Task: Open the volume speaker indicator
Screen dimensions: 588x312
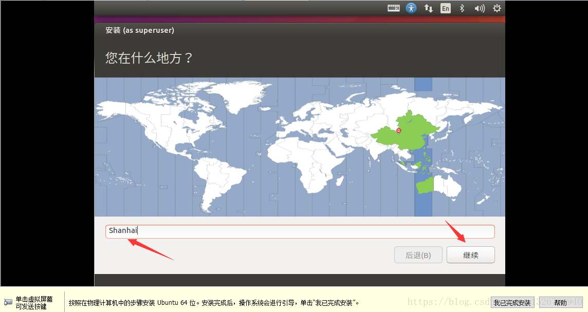Action: [480, 8]
